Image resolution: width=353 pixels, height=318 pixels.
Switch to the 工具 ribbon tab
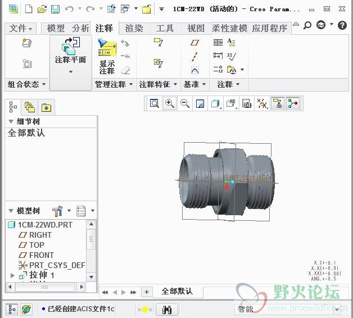(165, 28)
